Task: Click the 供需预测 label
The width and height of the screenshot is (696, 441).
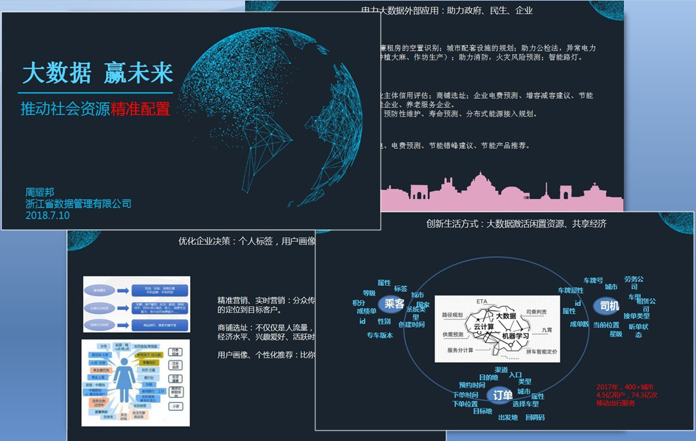Action: (453, 334)
